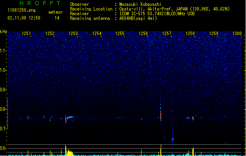Click the meteor echo near 1258

193,118
